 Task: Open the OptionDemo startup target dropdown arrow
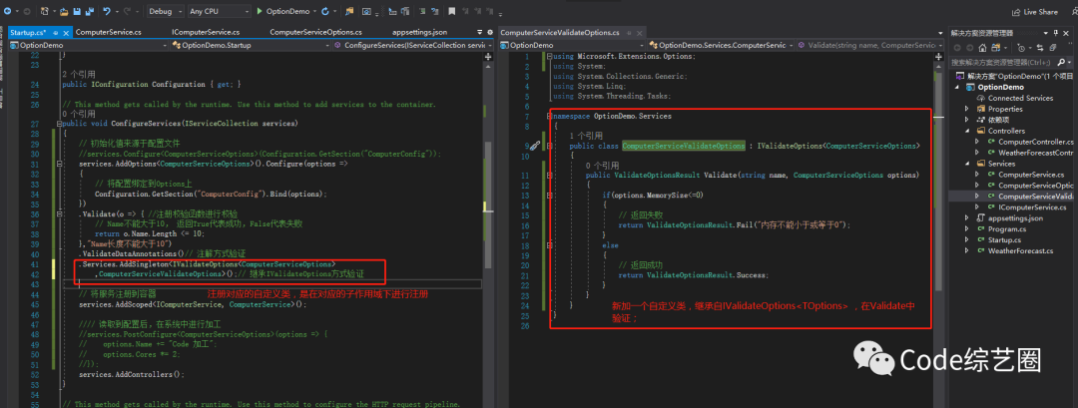tap(313, 12)
